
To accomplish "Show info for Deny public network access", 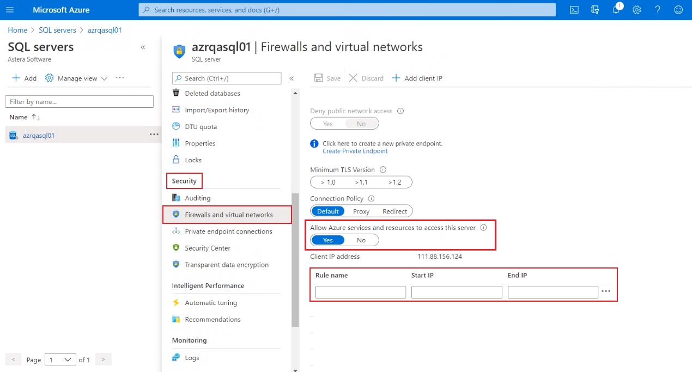I will 400,111.
